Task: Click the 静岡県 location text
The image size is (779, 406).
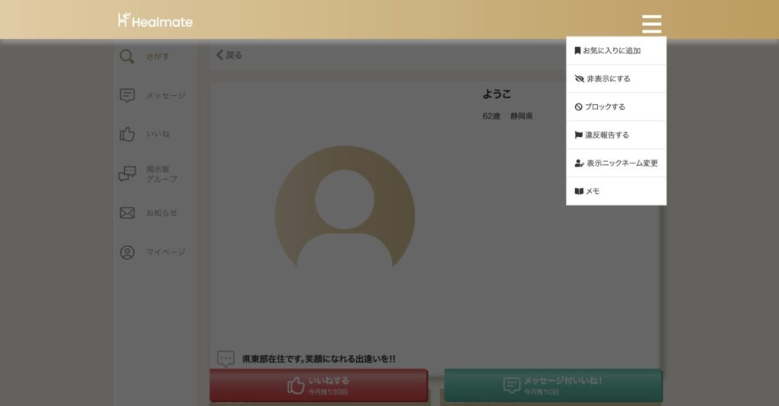Action: click(x=521, y=116)
